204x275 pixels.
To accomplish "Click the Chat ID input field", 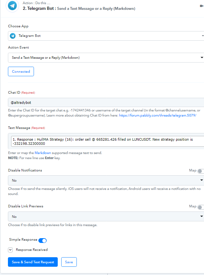I will 106,103.
